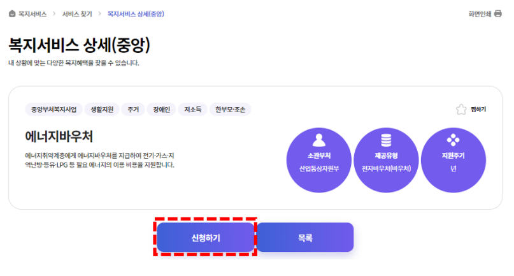
Task: Click the first breadcrumb chevron separator
Action: tap(54, 14)
